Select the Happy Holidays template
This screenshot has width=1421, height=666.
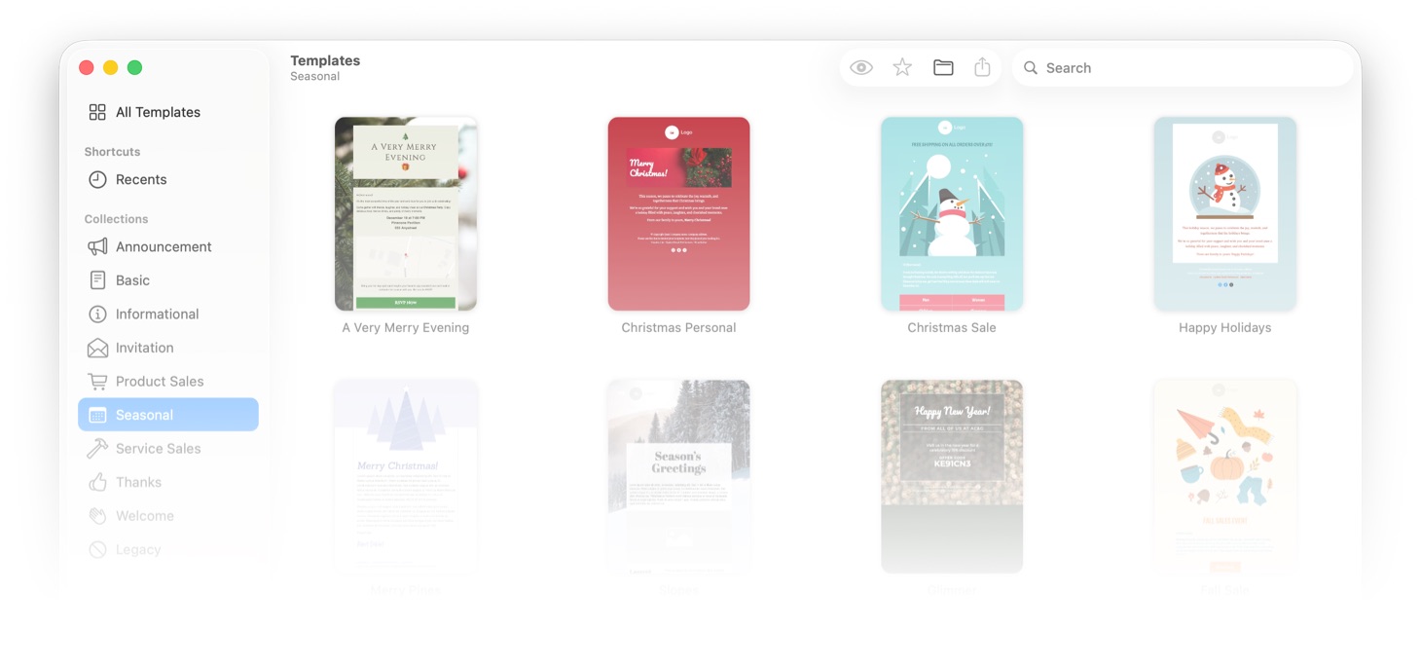1224,214
